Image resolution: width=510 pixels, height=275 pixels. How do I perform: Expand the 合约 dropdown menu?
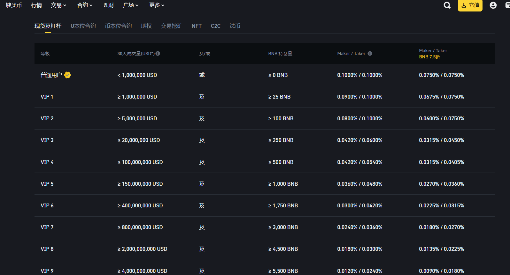point(85,5)
